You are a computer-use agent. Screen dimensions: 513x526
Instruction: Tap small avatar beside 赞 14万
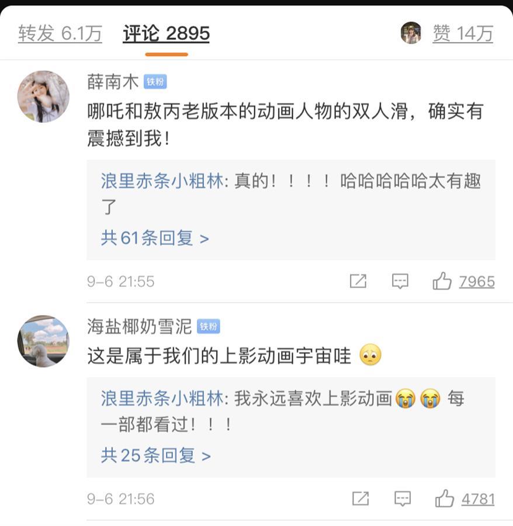(411, 33)
